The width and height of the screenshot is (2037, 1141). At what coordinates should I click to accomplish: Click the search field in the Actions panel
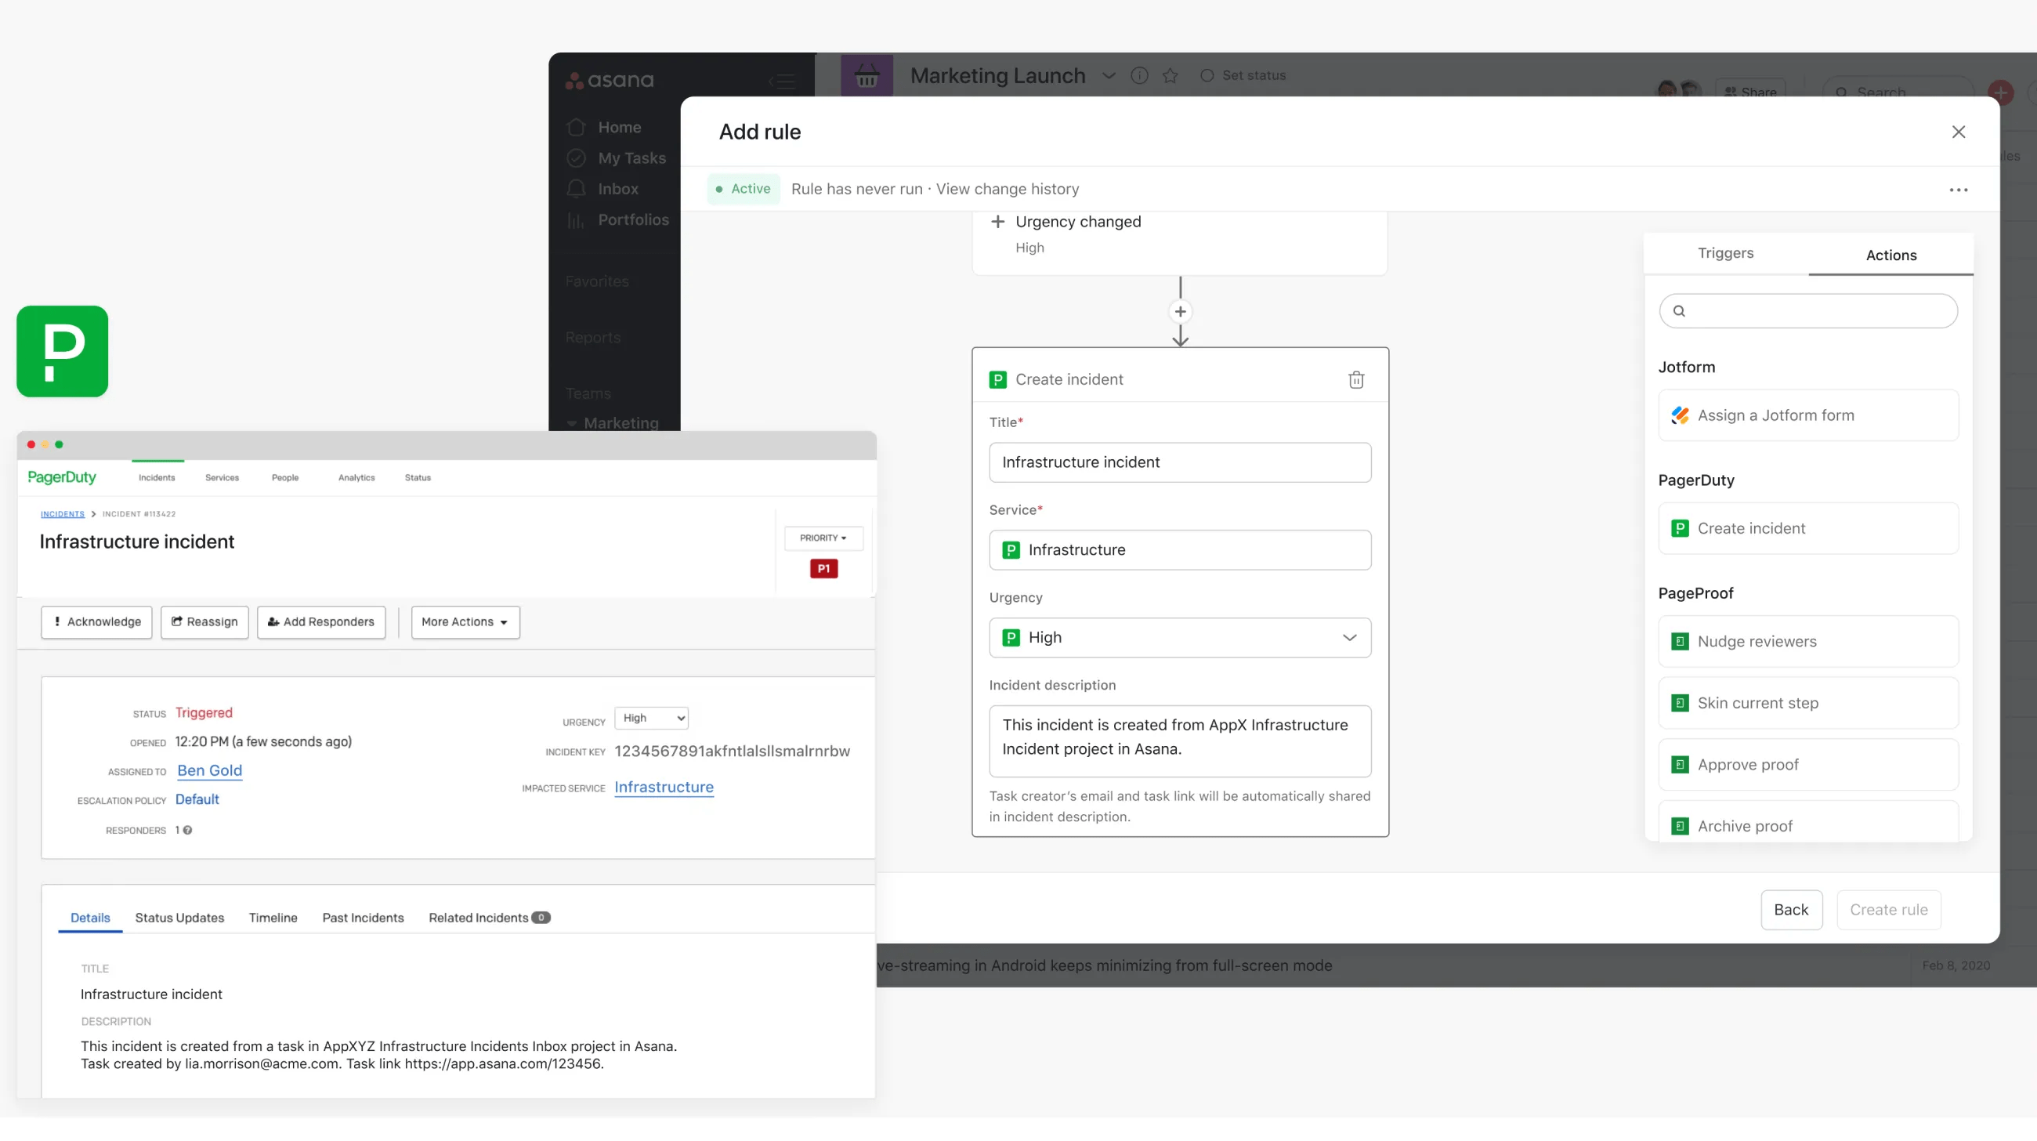1809,311
